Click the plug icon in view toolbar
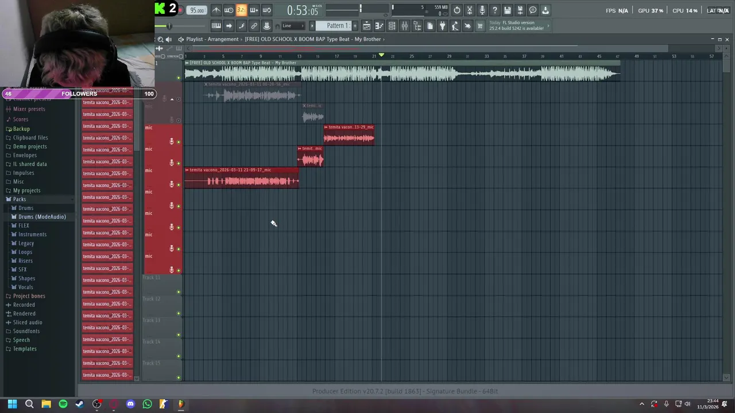This screenshot has height=413, width=735. click(x=442, y=26)
